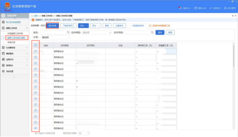
Task: Open 单位管理 unit management in the header
Action: (230, 8)
